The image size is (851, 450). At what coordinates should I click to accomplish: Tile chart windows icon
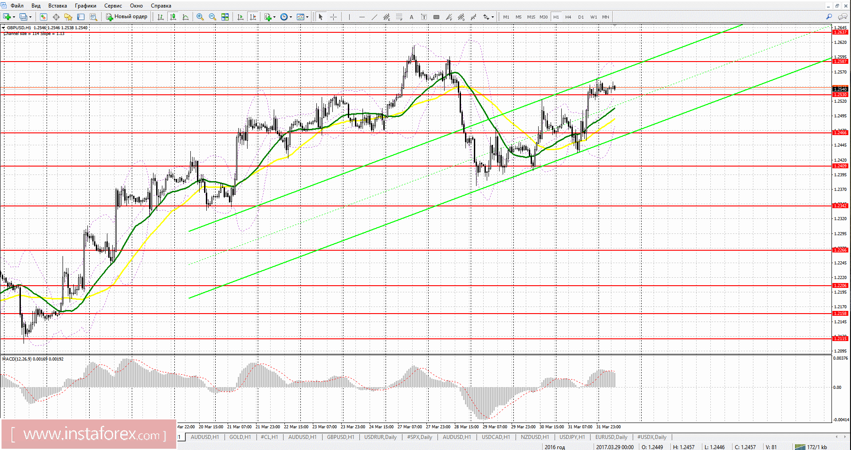(225, 17)
